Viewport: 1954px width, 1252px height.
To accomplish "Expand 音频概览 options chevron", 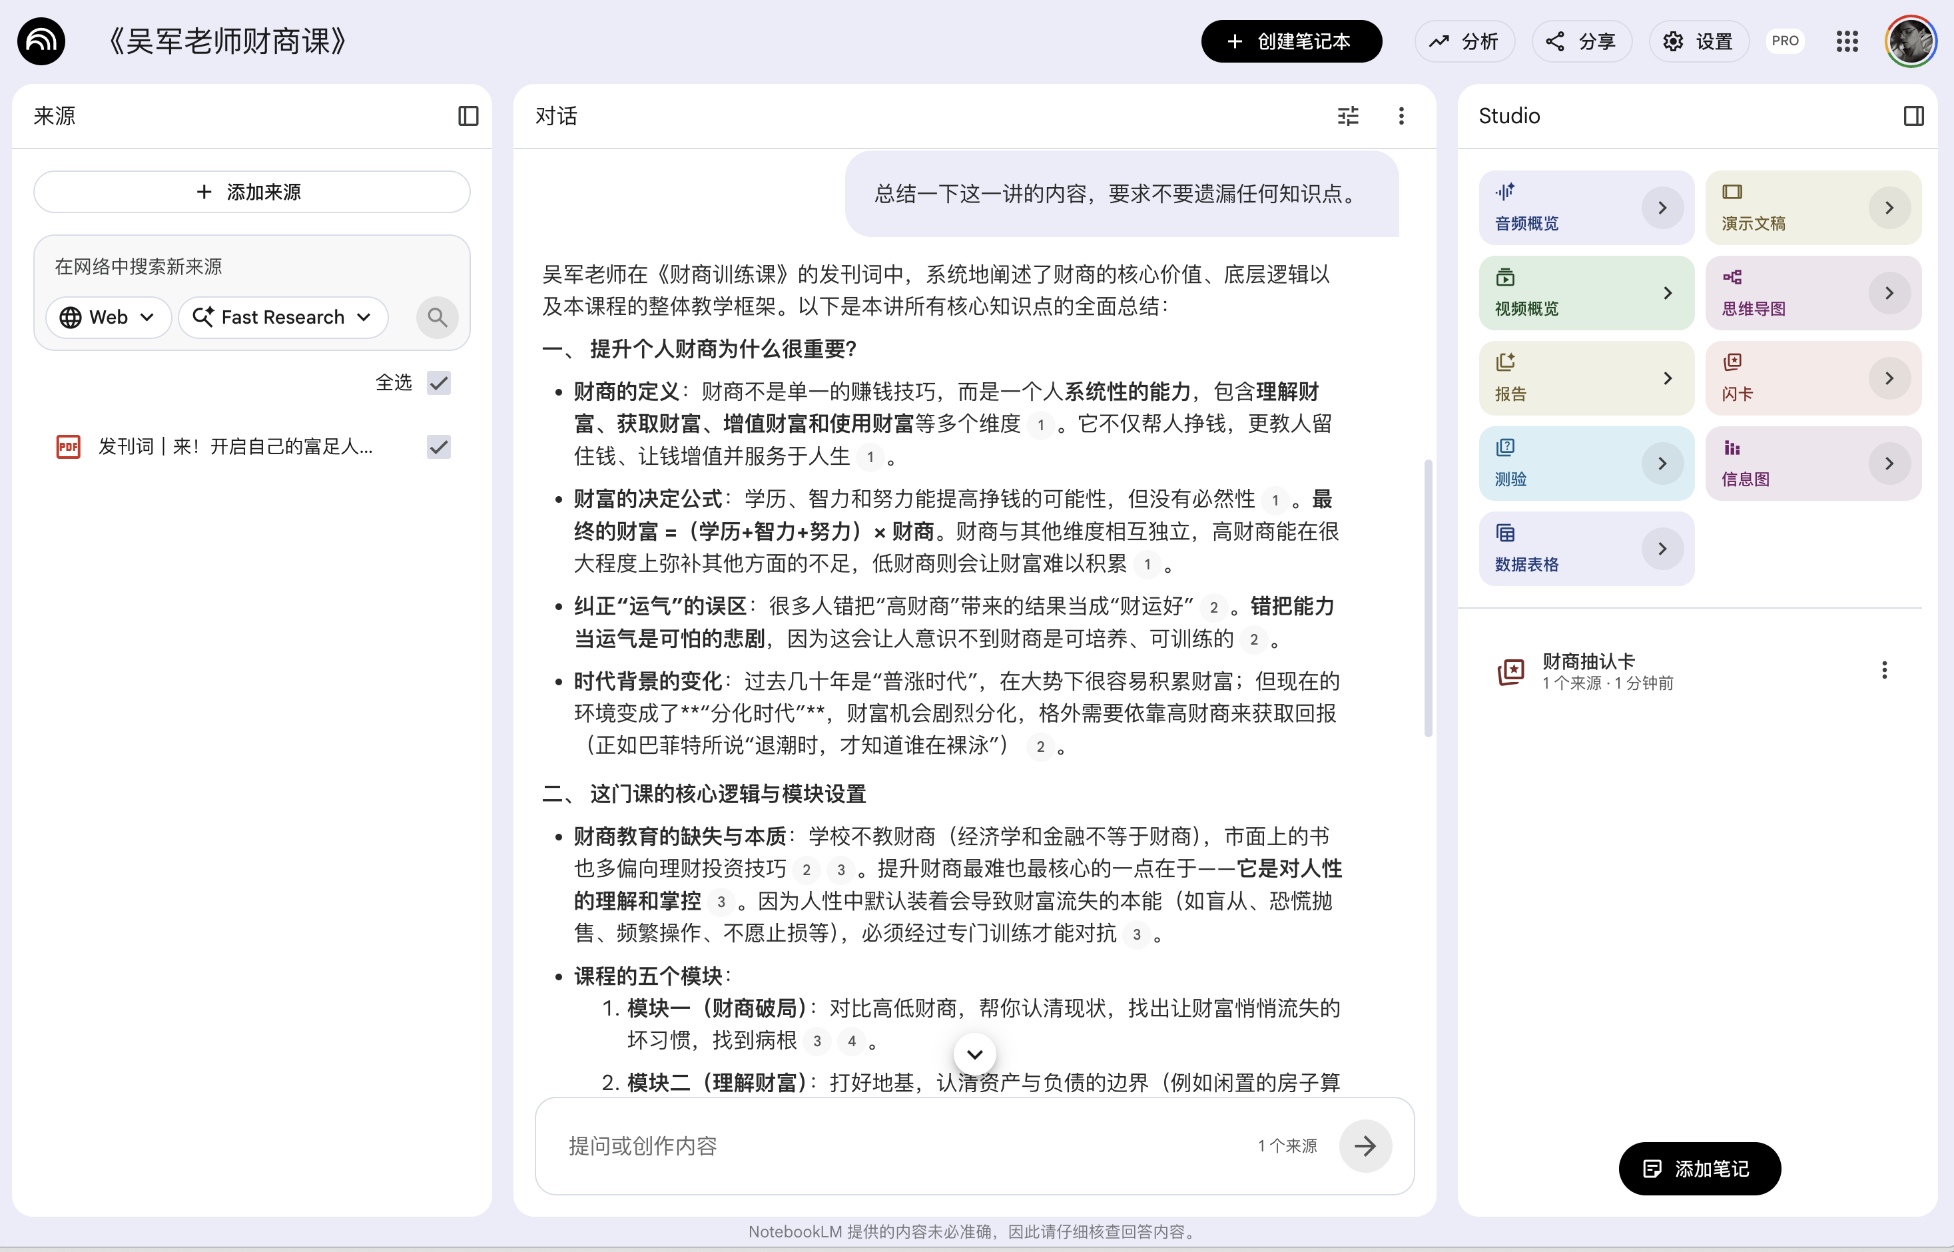I will 1662,208.
